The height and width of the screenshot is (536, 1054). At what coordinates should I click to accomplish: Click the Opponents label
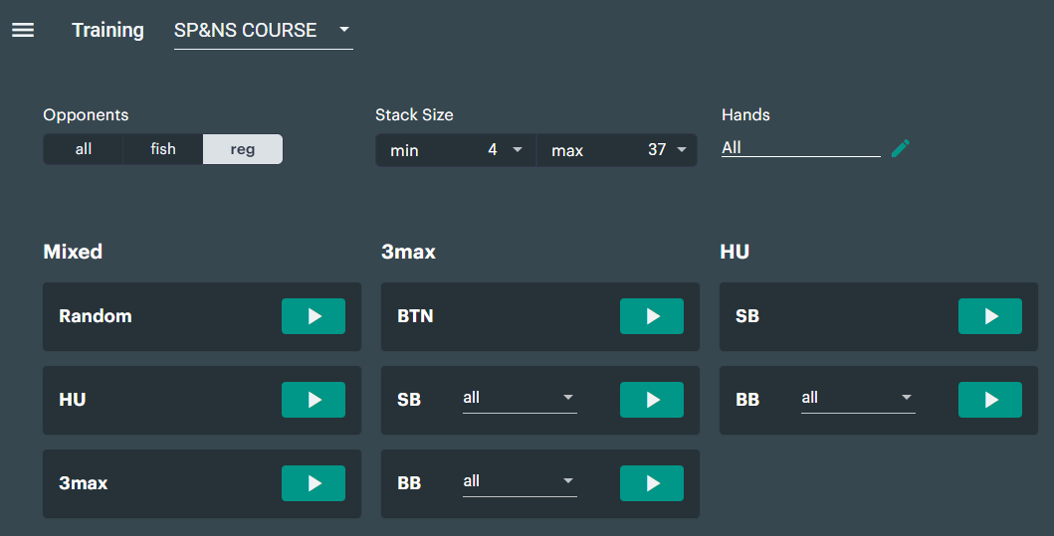86,115
